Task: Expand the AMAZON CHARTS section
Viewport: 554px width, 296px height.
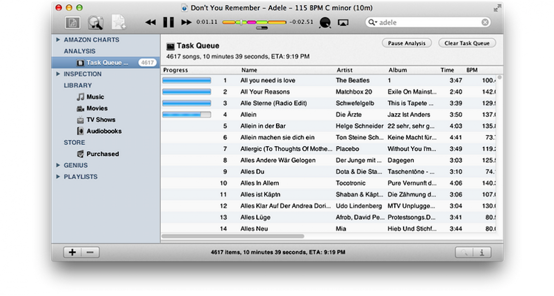Action: (58, 40)
